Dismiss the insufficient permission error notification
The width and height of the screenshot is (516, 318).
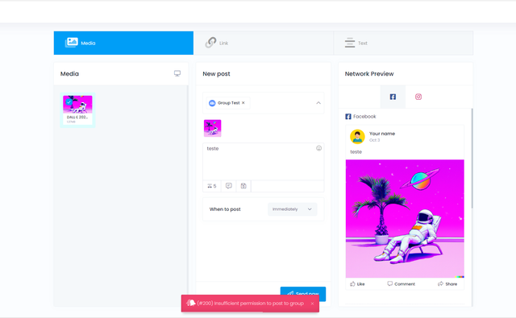[312, 304]
